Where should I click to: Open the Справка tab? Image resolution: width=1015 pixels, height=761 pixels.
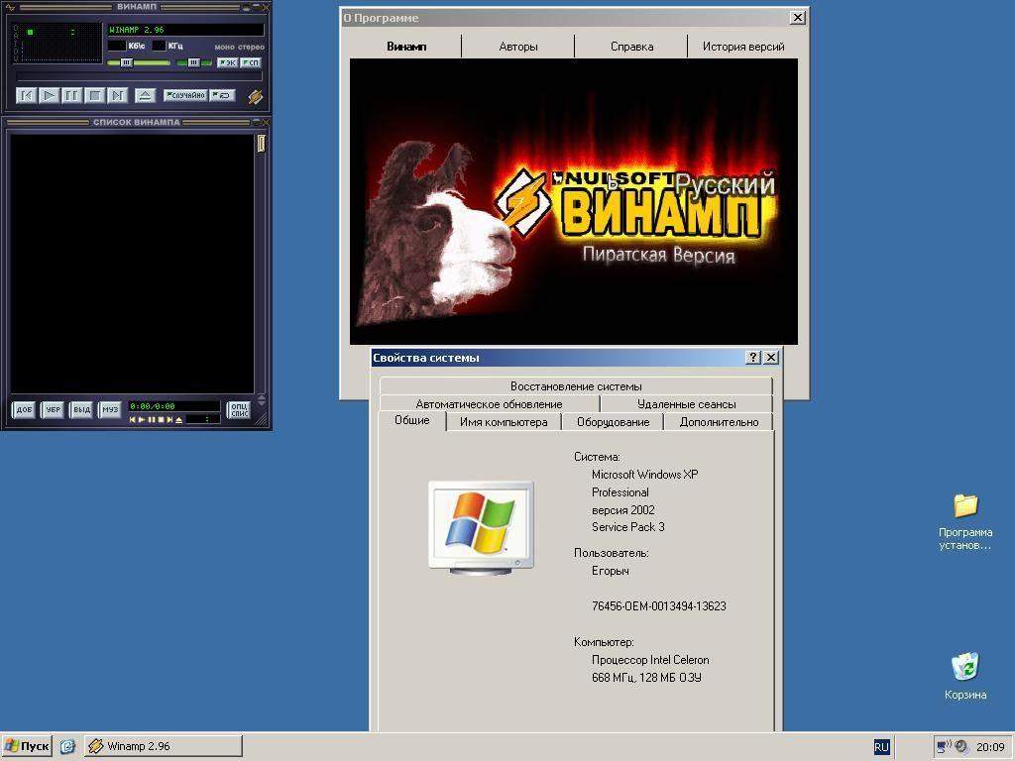click(631, 47)
